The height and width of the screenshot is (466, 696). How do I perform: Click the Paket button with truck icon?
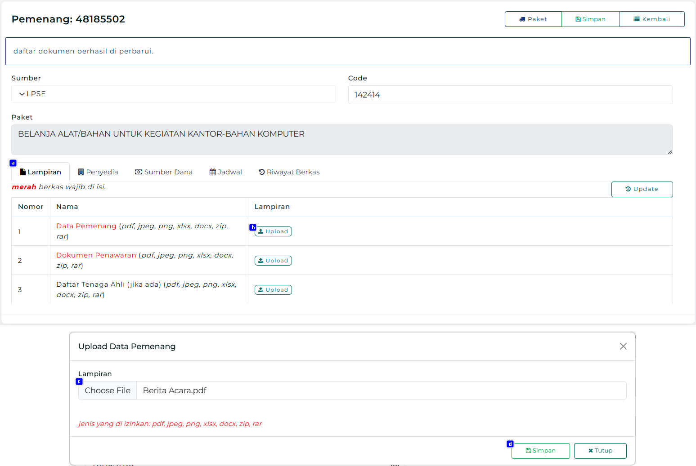pos(533,19)
